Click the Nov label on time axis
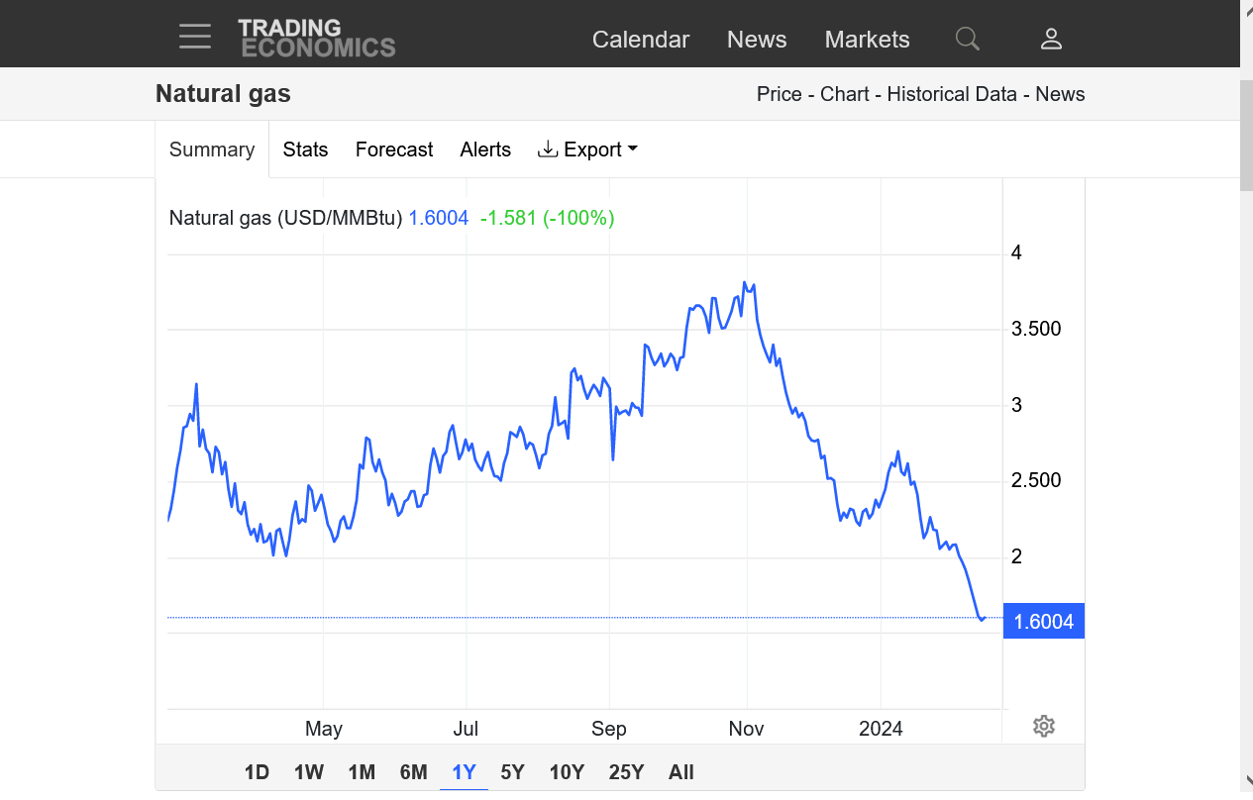The width and height of the screenshot is (1253, 800). coord(746,729)
